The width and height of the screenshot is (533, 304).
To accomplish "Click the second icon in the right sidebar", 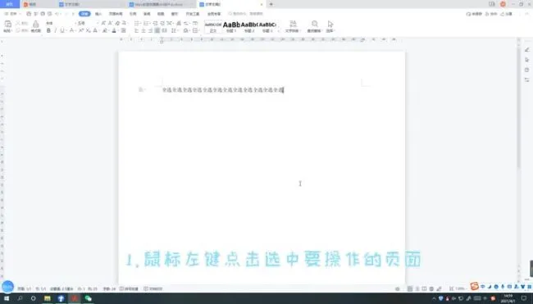I will (527, 60).
